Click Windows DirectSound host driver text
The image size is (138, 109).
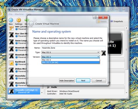[69, 91]
